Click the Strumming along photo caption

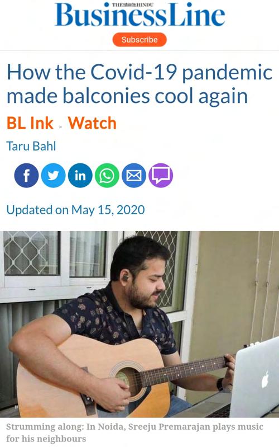point(134,432)
